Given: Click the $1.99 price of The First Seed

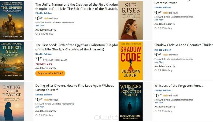Looking at the screenshot, I should pyautogui.click(x=39, y=59).
